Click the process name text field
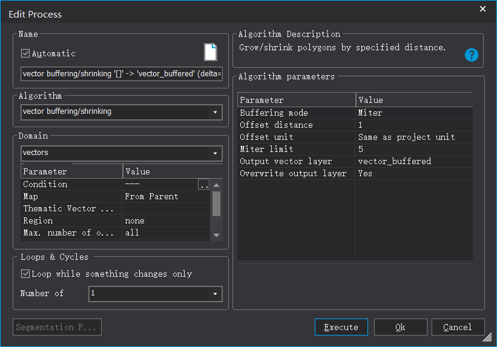This screenshot has height=347, width=497. [x=121, y=74]
